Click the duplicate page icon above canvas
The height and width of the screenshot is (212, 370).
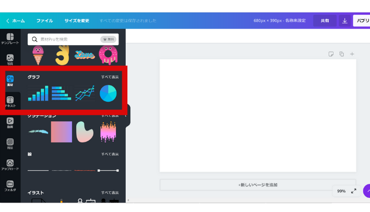(x=342, y=54)
